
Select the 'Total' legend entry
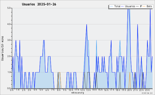coord(115,6)
